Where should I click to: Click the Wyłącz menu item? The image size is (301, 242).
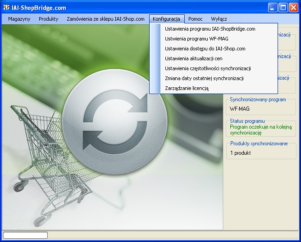click(219, 19)
